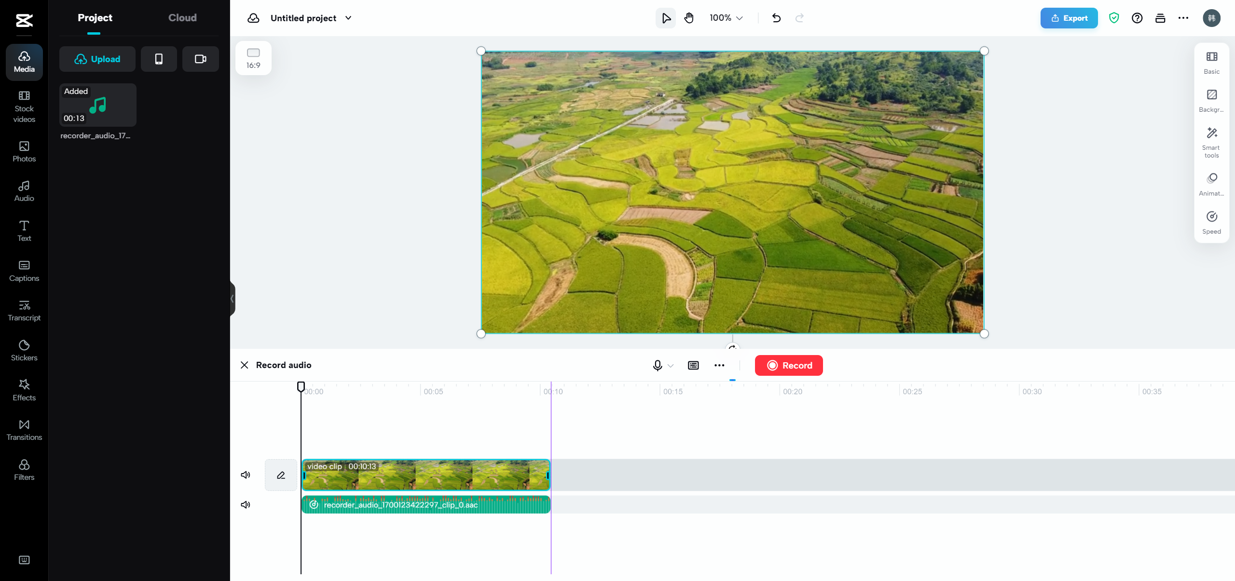Select Filters tool in sidebar

click(24, 470)
